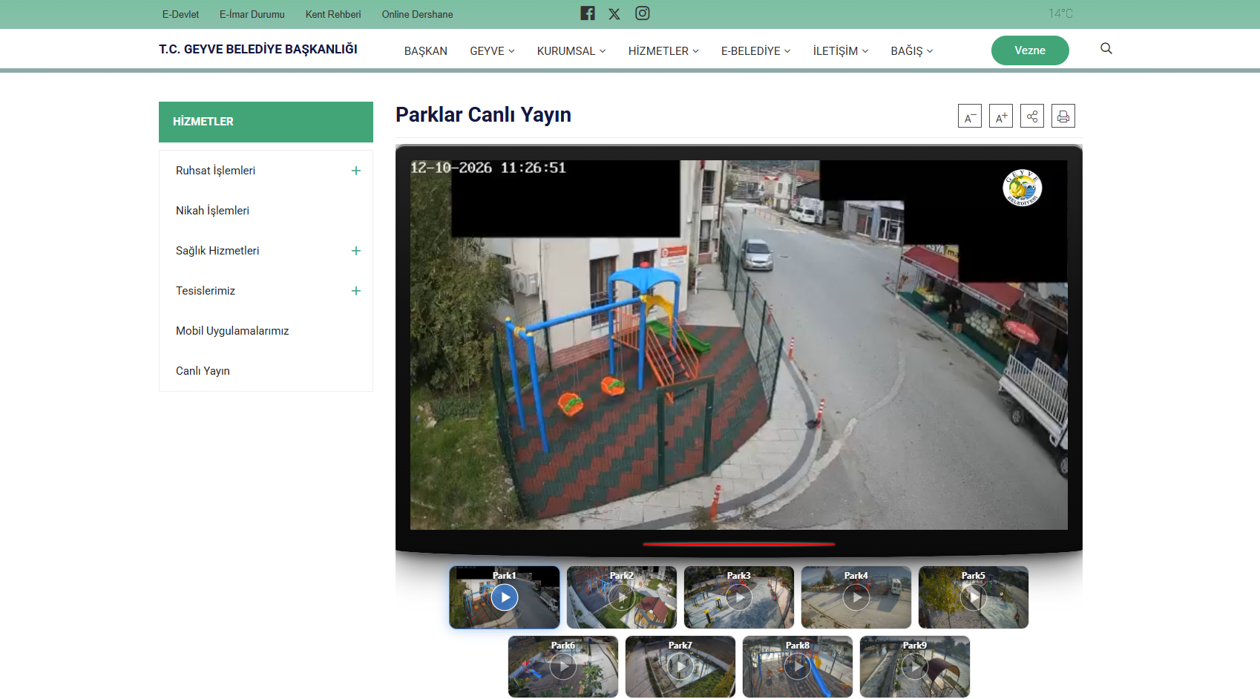Expand Sağlık Hizmetleri with plus icon
Viewport: 1260px width, 699px height.
(x=356, y=251)
